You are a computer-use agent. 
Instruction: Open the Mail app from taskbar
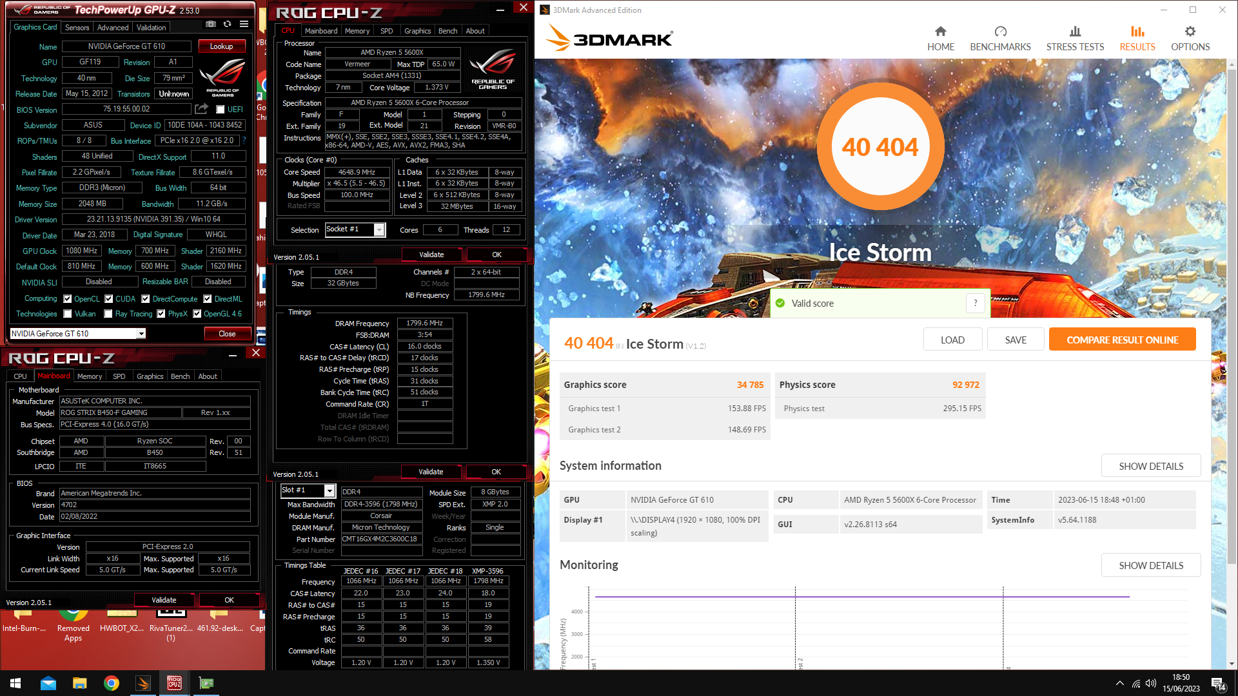(x=48, y=683)
